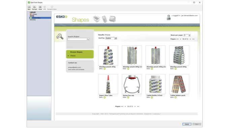Click the Rows per page field
This screenshot has width=229, height=128.
(186, 35)
